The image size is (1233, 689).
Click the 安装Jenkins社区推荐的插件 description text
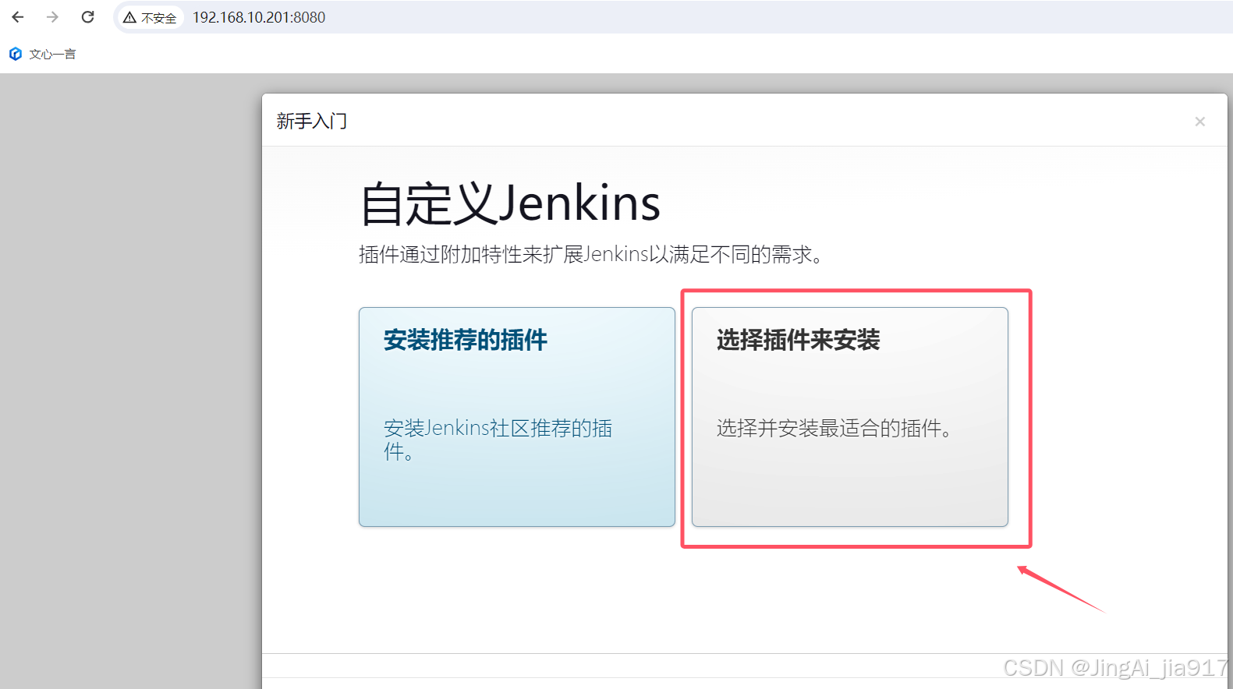[x=498, y=440]
